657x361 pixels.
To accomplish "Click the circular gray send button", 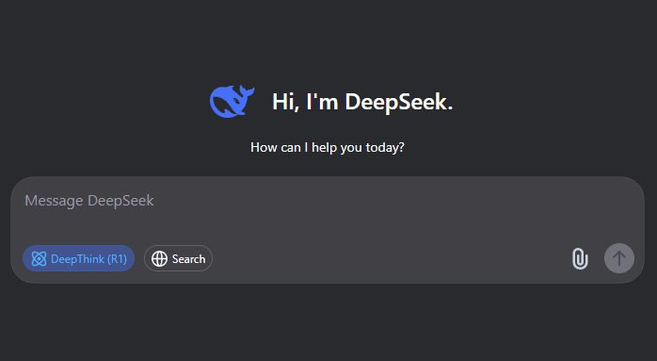I will pos(618,258).
